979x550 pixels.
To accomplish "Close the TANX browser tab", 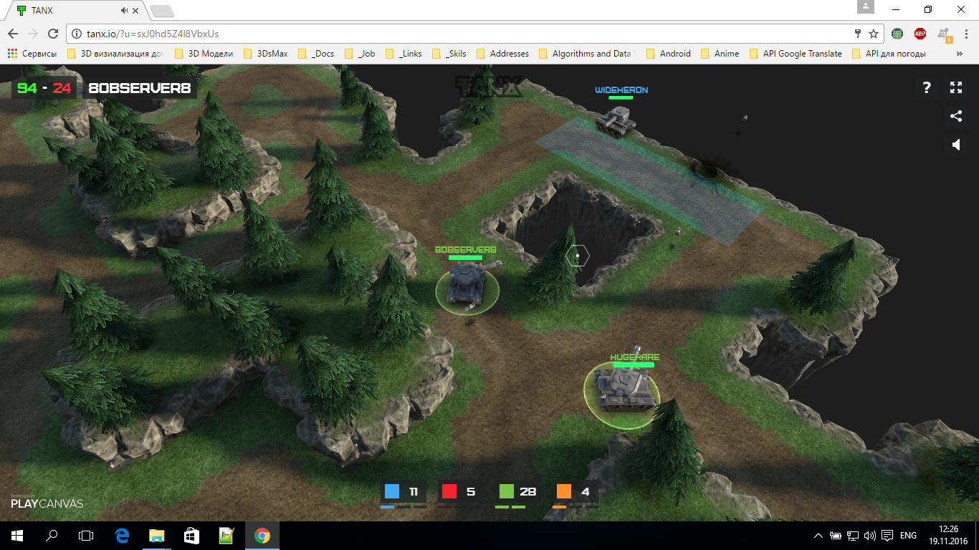I will [x=136, y=11].
